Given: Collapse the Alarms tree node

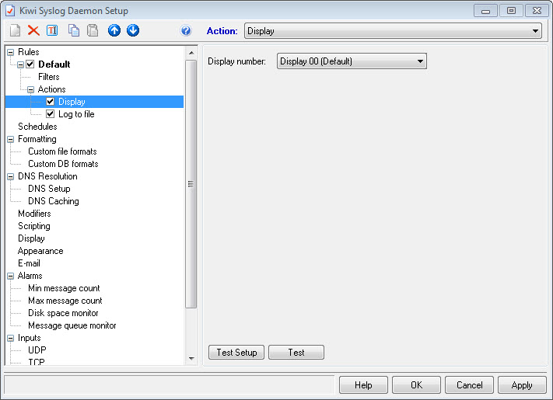Looking at the screenshot, I should 10,276.
